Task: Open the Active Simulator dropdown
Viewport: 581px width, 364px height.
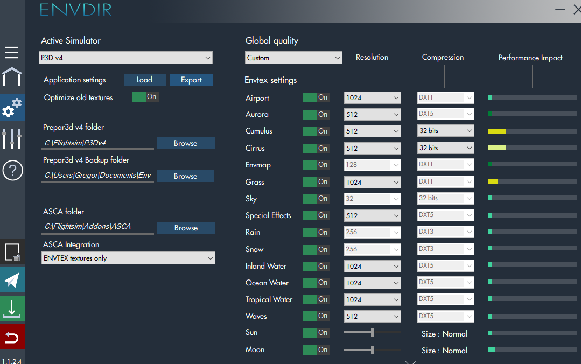Action: [x=125, y=58]
